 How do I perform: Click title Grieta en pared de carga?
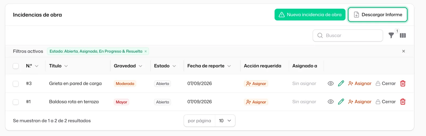pyautogui.click(x=75, y=84)
